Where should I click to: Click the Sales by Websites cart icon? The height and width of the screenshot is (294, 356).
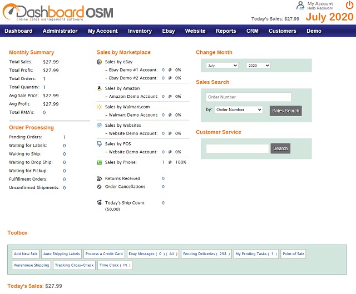(99, 125)
